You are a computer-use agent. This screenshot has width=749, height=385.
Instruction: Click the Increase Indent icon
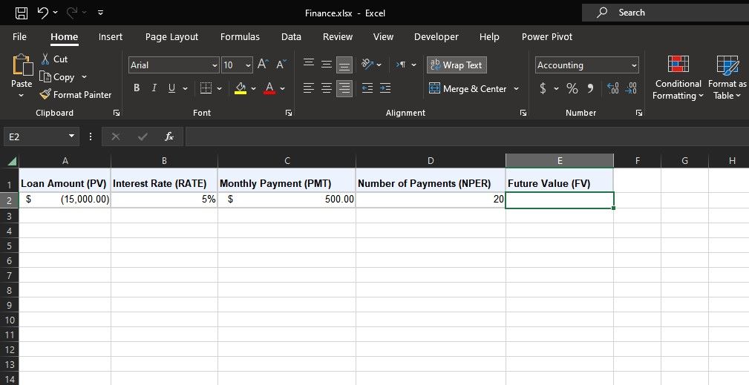coord(385,88)
